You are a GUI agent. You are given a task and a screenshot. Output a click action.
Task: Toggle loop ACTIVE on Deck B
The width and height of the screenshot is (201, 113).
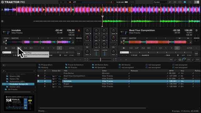tap(189, 48)
